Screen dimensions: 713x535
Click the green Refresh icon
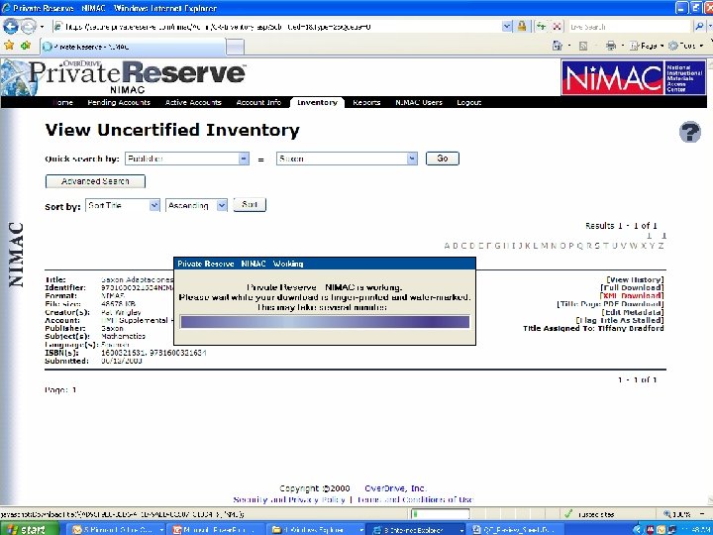click(x=541, y=27)
